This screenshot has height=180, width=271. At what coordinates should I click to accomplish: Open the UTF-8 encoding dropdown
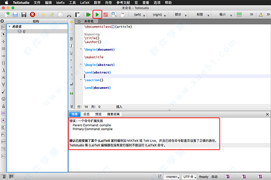point(190,177)
